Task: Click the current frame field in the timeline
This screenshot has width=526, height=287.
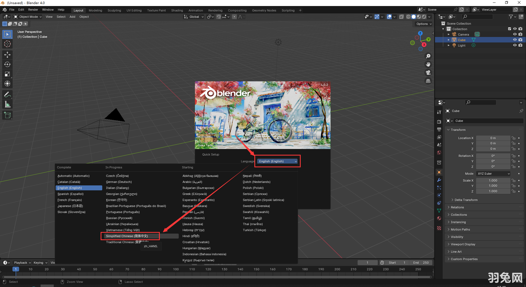Action: tap(368, 262)
